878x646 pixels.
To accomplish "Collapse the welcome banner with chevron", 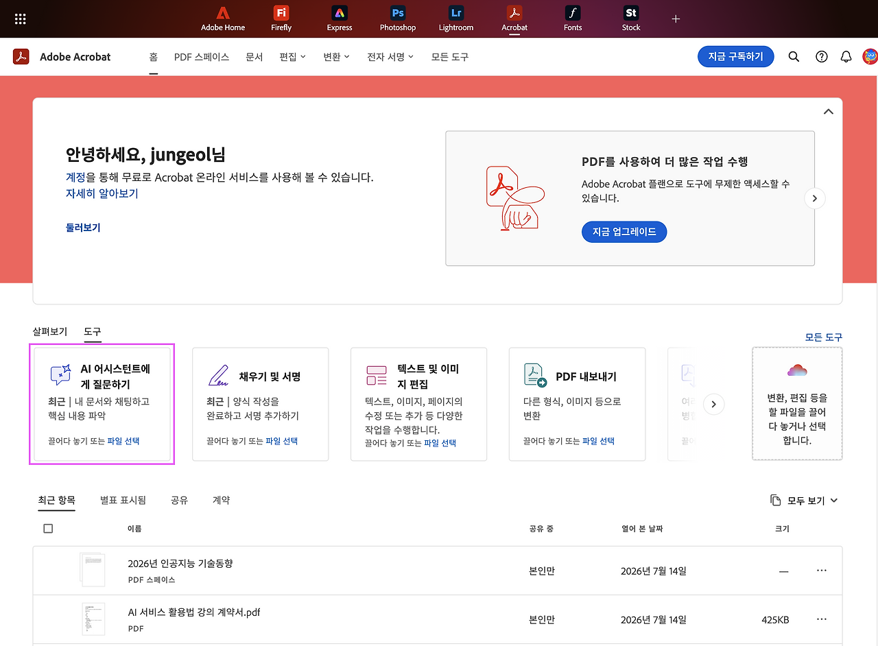I will [x=828, y=112].
